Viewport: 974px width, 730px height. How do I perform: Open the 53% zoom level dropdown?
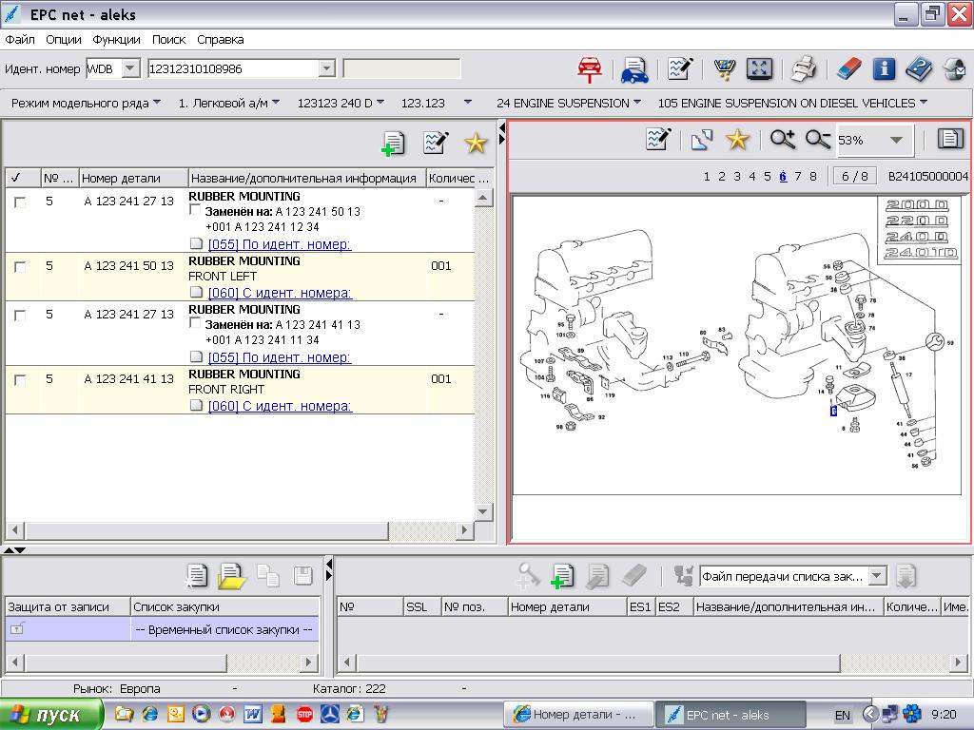(x=895, y=141)
